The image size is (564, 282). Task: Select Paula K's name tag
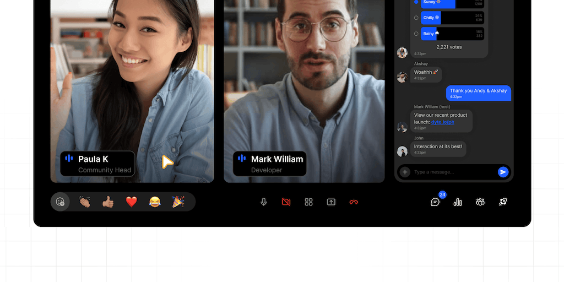pos(97,164)
